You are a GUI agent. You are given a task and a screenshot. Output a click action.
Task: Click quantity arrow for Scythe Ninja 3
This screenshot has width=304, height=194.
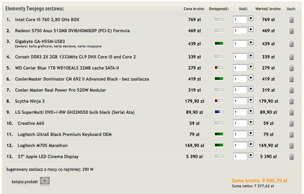(x=251, y=100)
